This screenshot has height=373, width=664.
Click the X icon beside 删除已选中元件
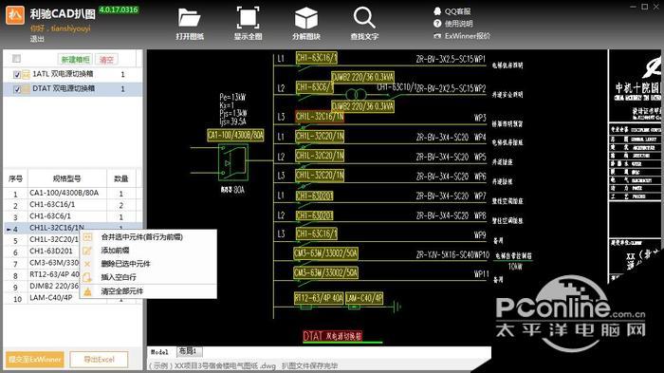87,264
